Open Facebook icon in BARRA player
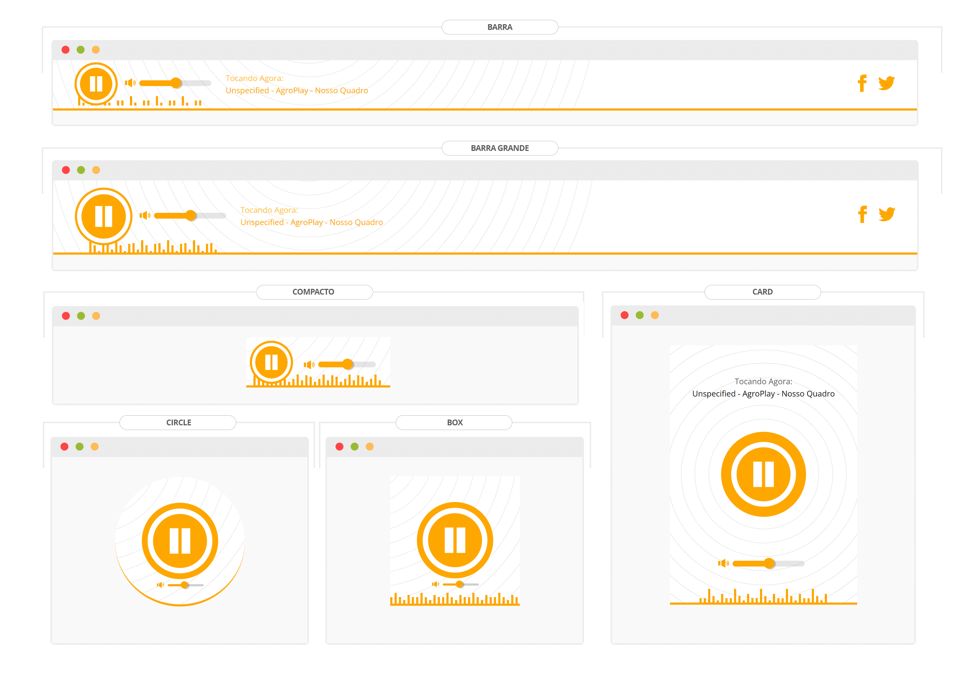Image resolution: width=972 pixels, height=694 pixels. click(x=862, y=83)
